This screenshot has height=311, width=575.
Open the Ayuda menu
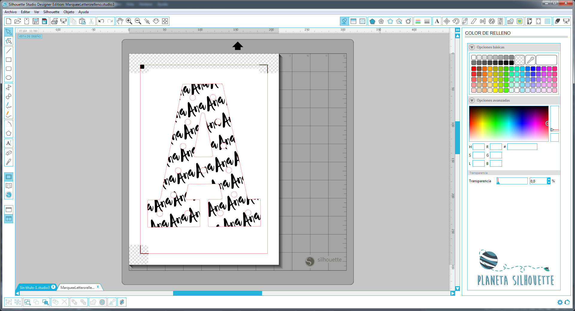(x=83, y=12)
